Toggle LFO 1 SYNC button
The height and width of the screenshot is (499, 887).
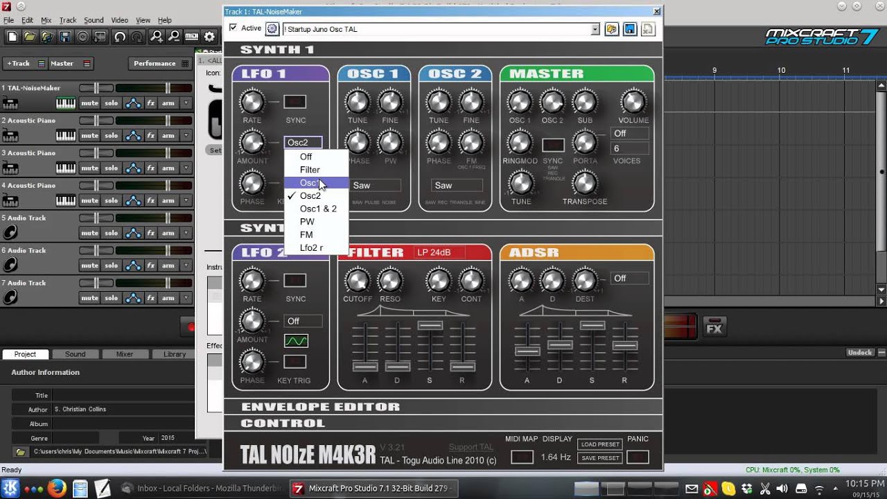[x=295, y=102]
